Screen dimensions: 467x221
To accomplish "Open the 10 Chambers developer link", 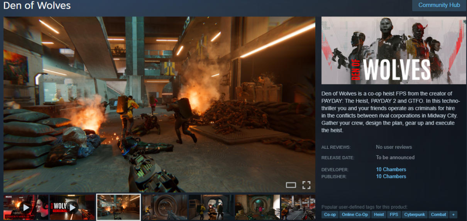I will [391, 170].
